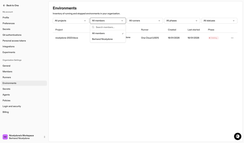244x143 pixels.
Task: Open the All runners dropdown
Action: pos(145,21)
